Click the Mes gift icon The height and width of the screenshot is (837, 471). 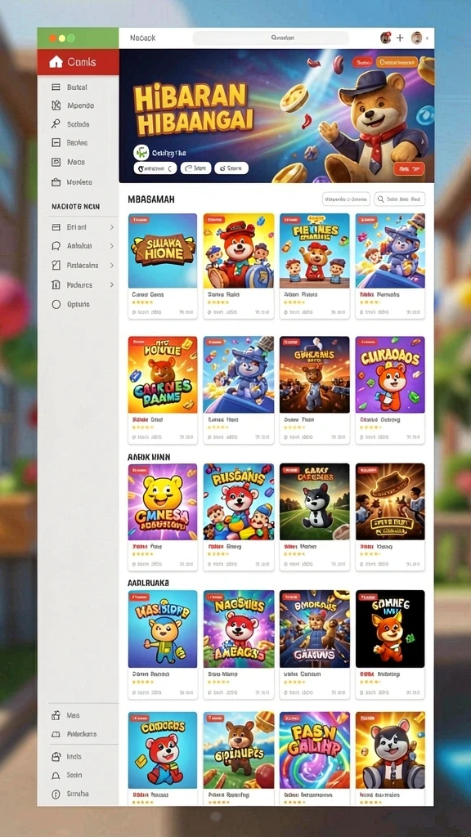point(56,715)
